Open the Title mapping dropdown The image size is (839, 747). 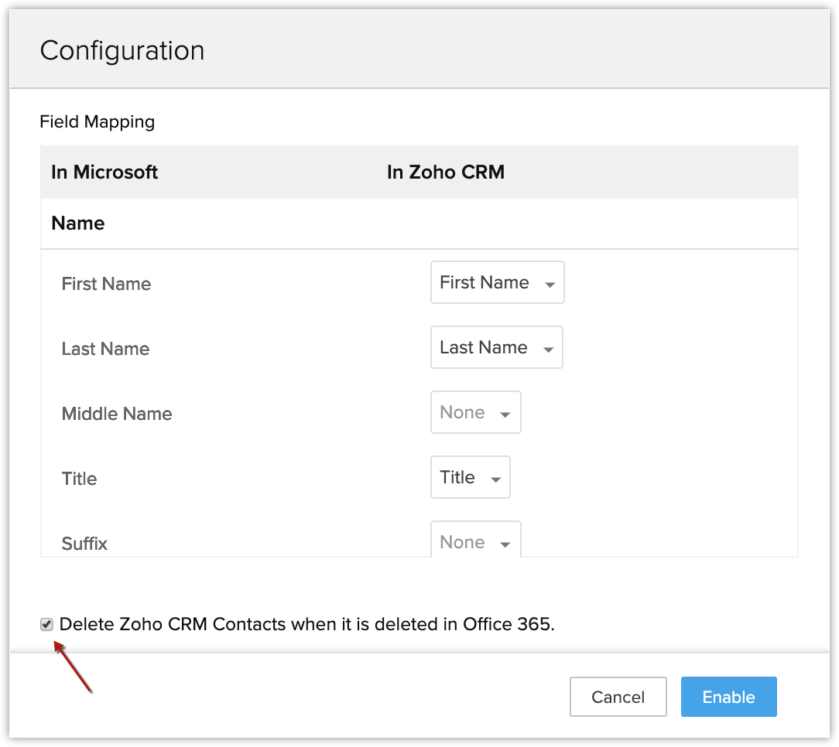(470, 478)
